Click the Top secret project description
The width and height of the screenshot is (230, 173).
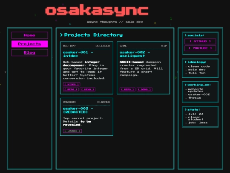(83, 121)
